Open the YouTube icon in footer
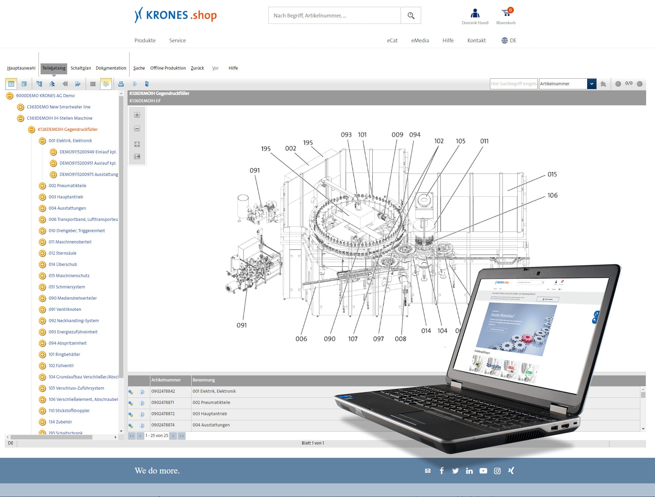 [x=483, y=471]
